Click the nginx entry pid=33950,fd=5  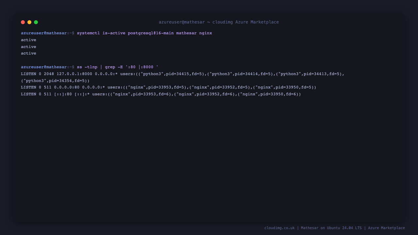(x=294, y=87)
